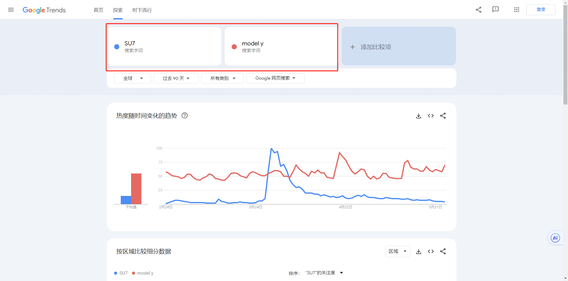
Task: Download the interest over time chart
Action: (x=418, y=116)
